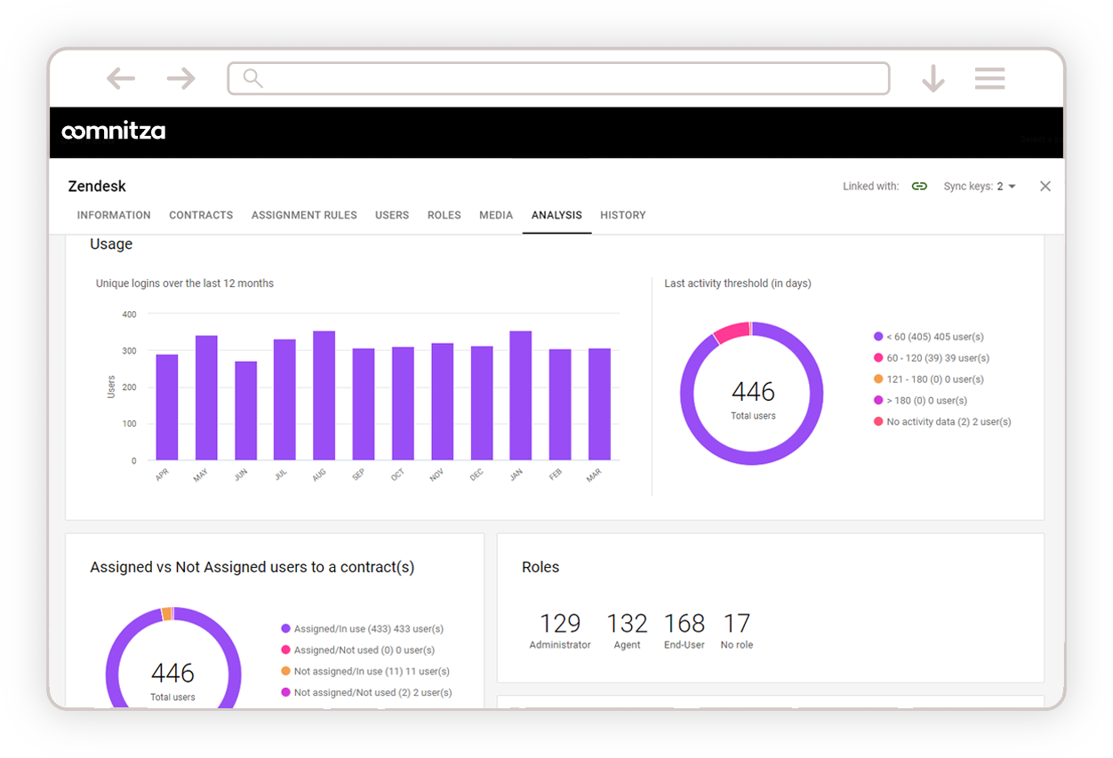1113x758 pixels.
Task: Click the Roles section heading
Action: tap(540, 567)
